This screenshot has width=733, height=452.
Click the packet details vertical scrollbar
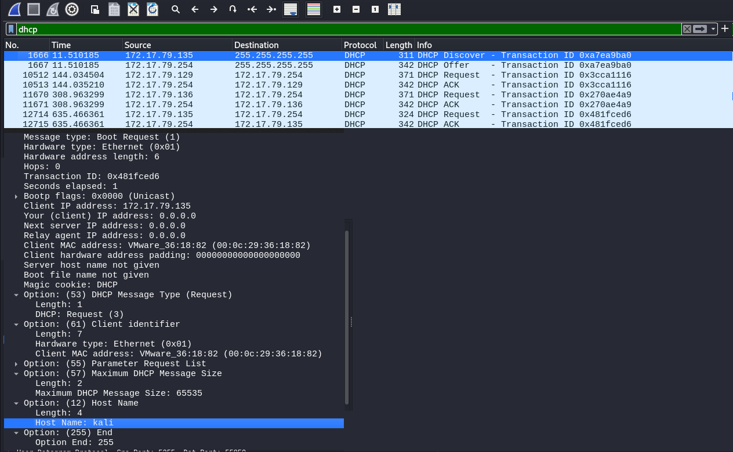pos(347,318)
